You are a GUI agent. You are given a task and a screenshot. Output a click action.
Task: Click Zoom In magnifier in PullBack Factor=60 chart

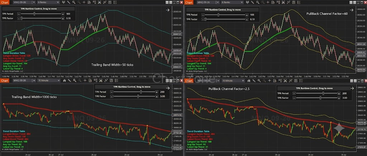click(258, 3)
